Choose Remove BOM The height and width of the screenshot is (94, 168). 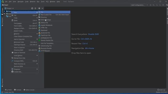[25, 66]
